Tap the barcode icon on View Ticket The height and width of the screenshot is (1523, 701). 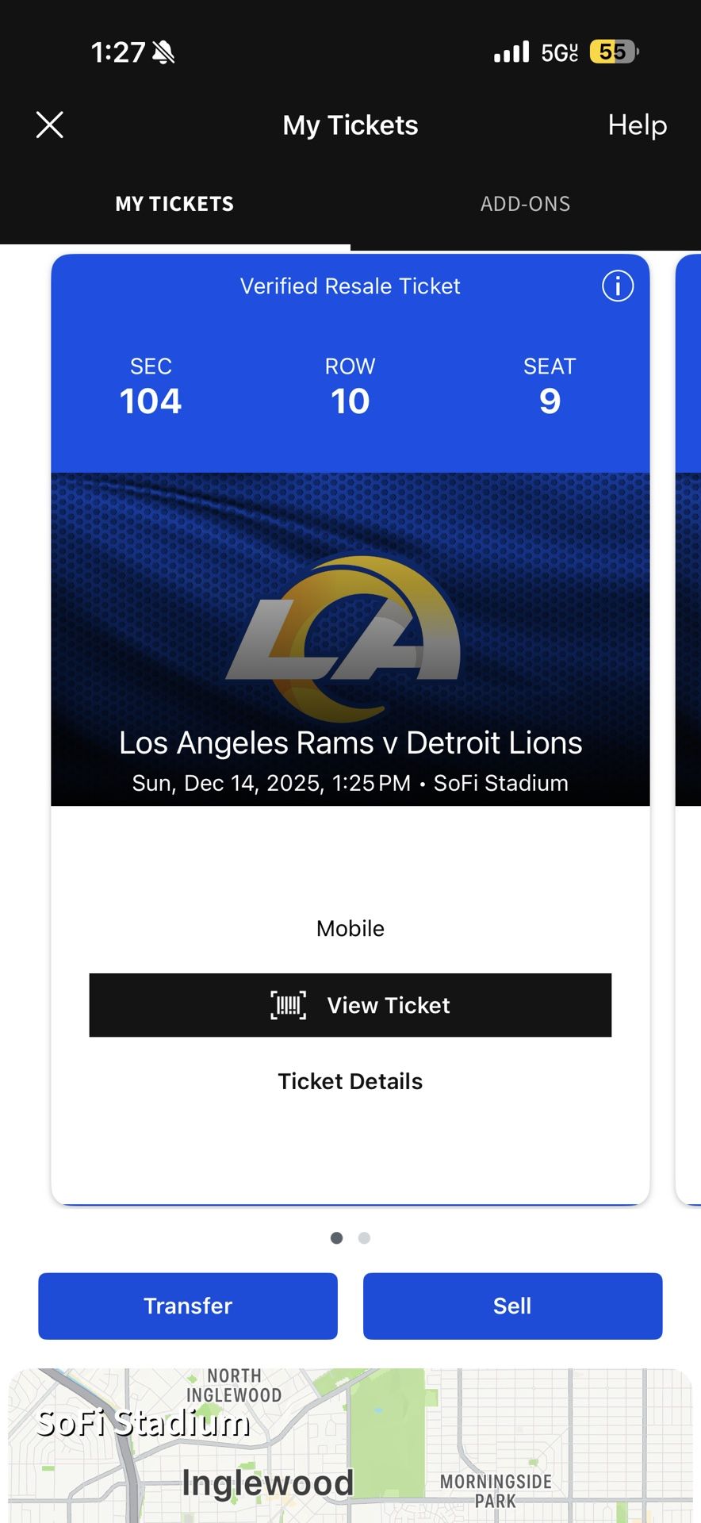[289, 1005]
